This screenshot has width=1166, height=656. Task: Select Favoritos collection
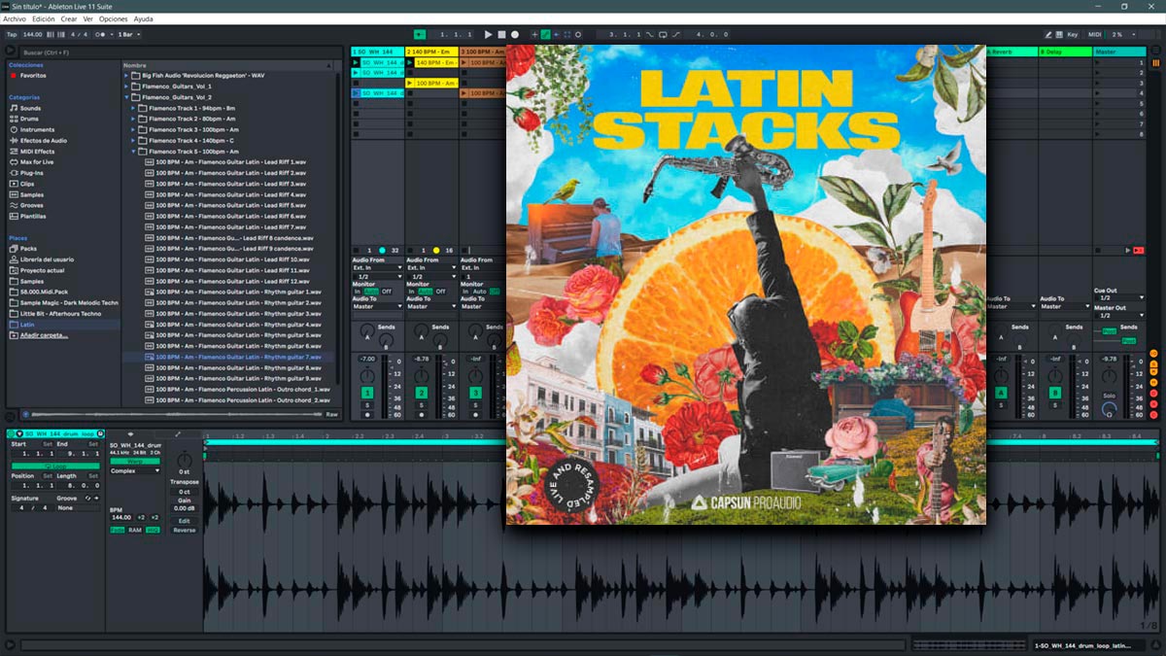pyautogui.click(x=32, y=75)
